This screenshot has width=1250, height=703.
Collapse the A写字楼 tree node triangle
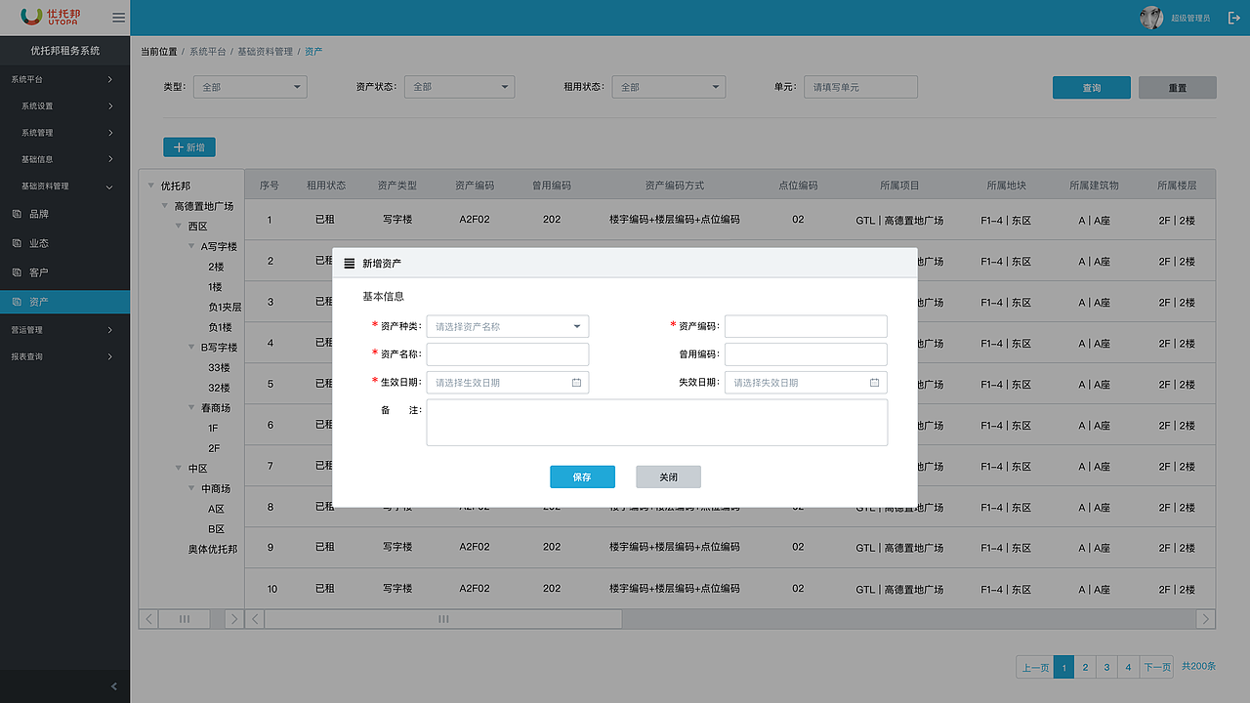pyautogui.click(x=192, y=247)
